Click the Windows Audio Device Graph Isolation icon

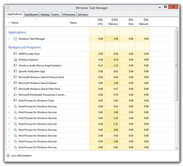coord(15,65)
